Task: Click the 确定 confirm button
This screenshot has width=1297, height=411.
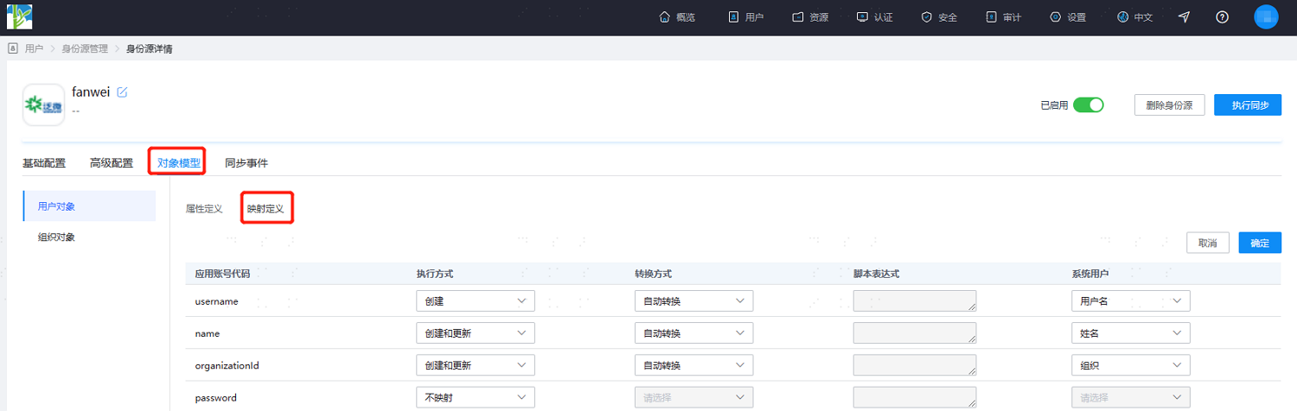Action: 1261,243
